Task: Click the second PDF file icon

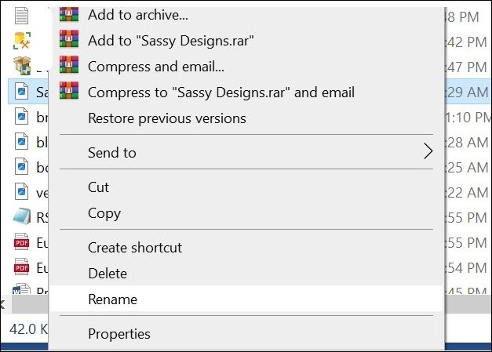Action: click(22, 267)
